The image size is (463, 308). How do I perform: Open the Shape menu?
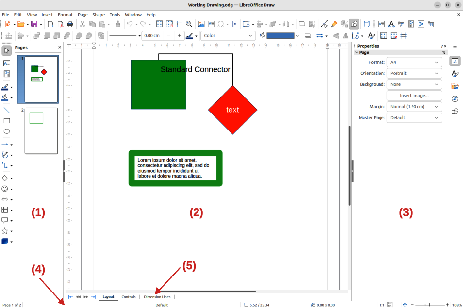click(x=99, y=15)
